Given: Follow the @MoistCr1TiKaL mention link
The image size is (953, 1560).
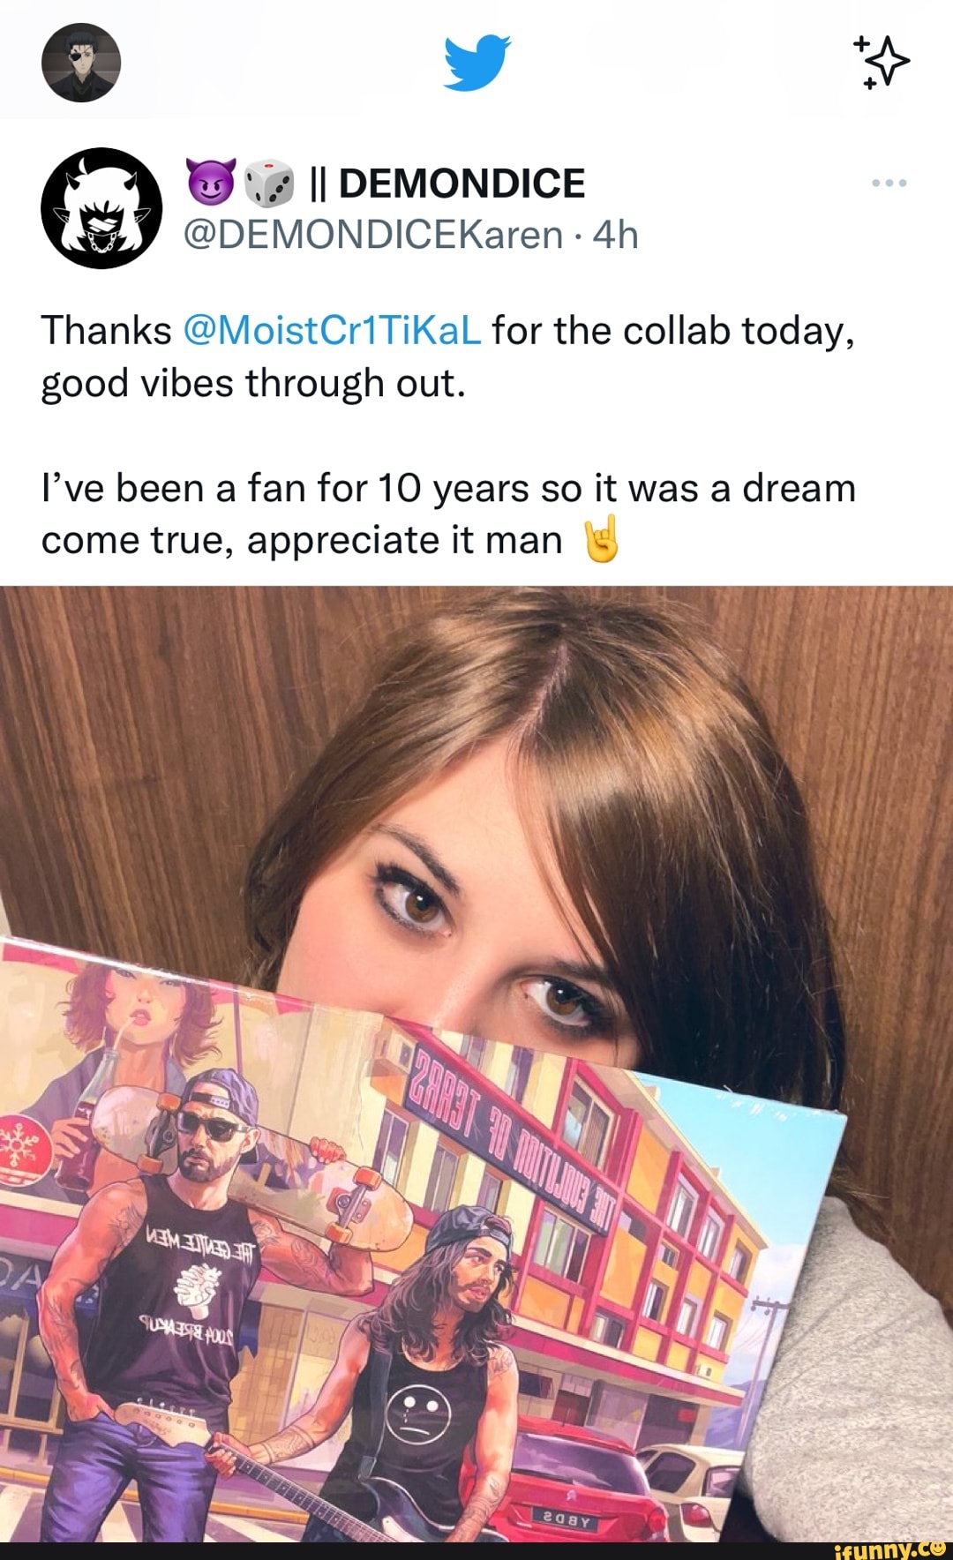Looking at the screenshot, I should tap(332, 331).
